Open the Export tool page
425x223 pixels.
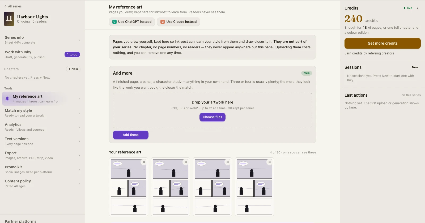(42, 155)
